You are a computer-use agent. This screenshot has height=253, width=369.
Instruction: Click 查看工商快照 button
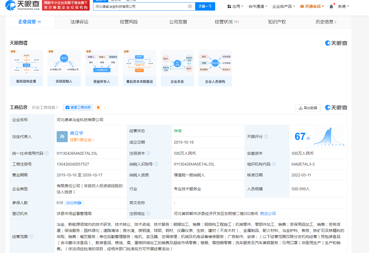click(x=78, y=107)
